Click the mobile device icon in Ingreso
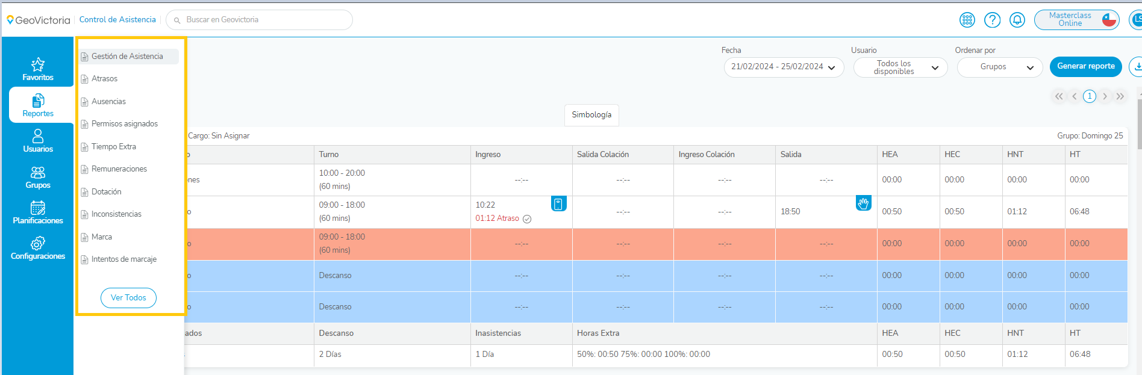The width and height of the screenshot is (1142, 375). coord(558,204)
